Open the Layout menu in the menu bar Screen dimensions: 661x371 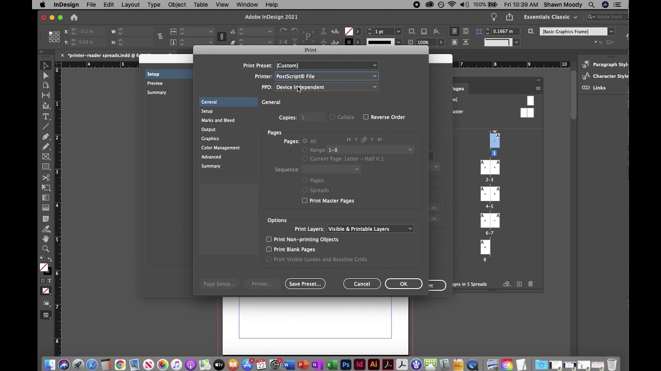point(130,5)
